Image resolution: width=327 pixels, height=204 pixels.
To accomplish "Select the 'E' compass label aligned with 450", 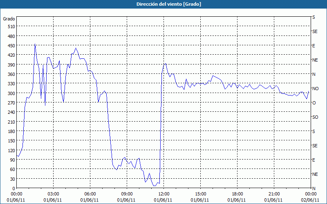I will [x=314, y=46].
